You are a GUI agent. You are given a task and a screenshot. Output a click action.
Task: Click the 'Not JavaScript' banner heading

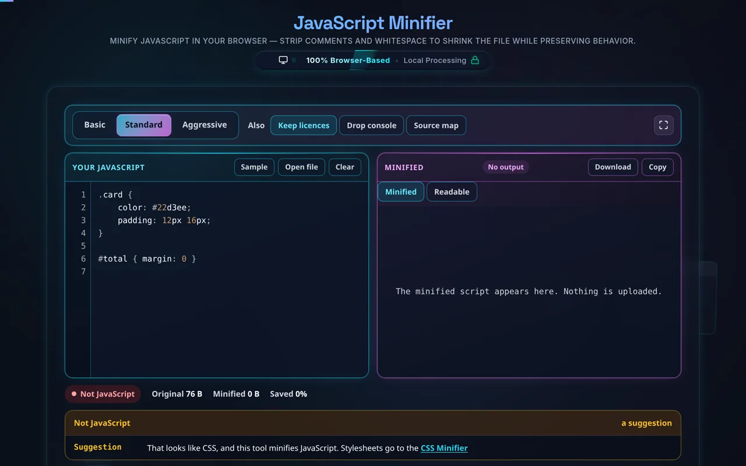click(102, 423)
